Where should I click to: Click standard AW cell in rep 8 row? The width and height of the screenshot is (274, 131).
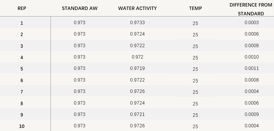click(80, 103)
